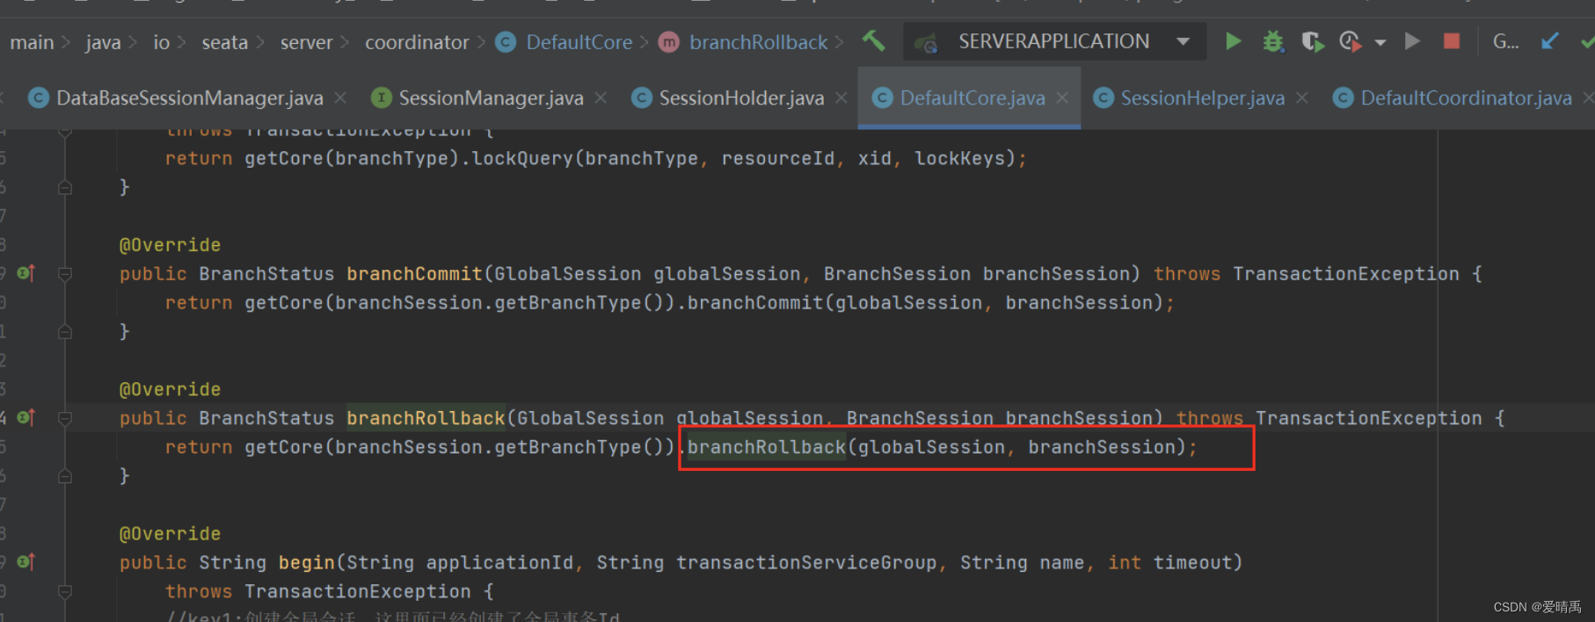Click the class icon on the DataBaseSessionManager.java tab

pyautogui.click(x=39, y=98)
